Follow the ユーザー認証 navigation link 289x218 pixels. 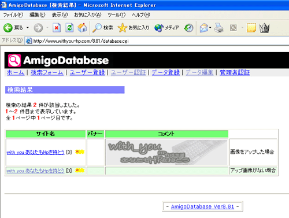[x=128, y=72]
